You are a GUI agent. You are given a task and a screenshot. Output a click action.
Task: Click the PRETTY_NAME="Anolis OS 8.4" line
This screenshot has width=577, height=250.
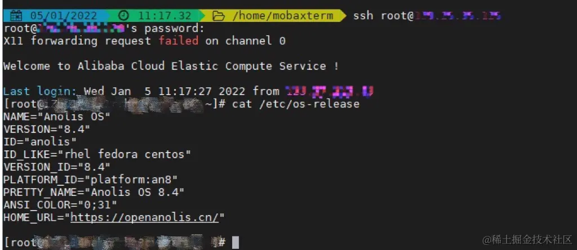[94, 192]
